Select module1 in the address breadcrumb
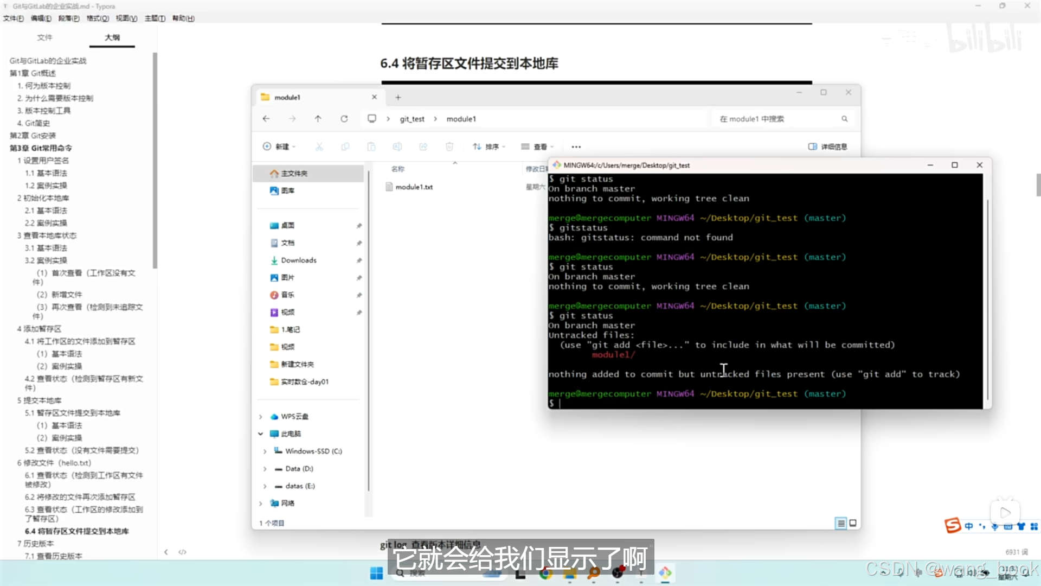 [461, 119]
